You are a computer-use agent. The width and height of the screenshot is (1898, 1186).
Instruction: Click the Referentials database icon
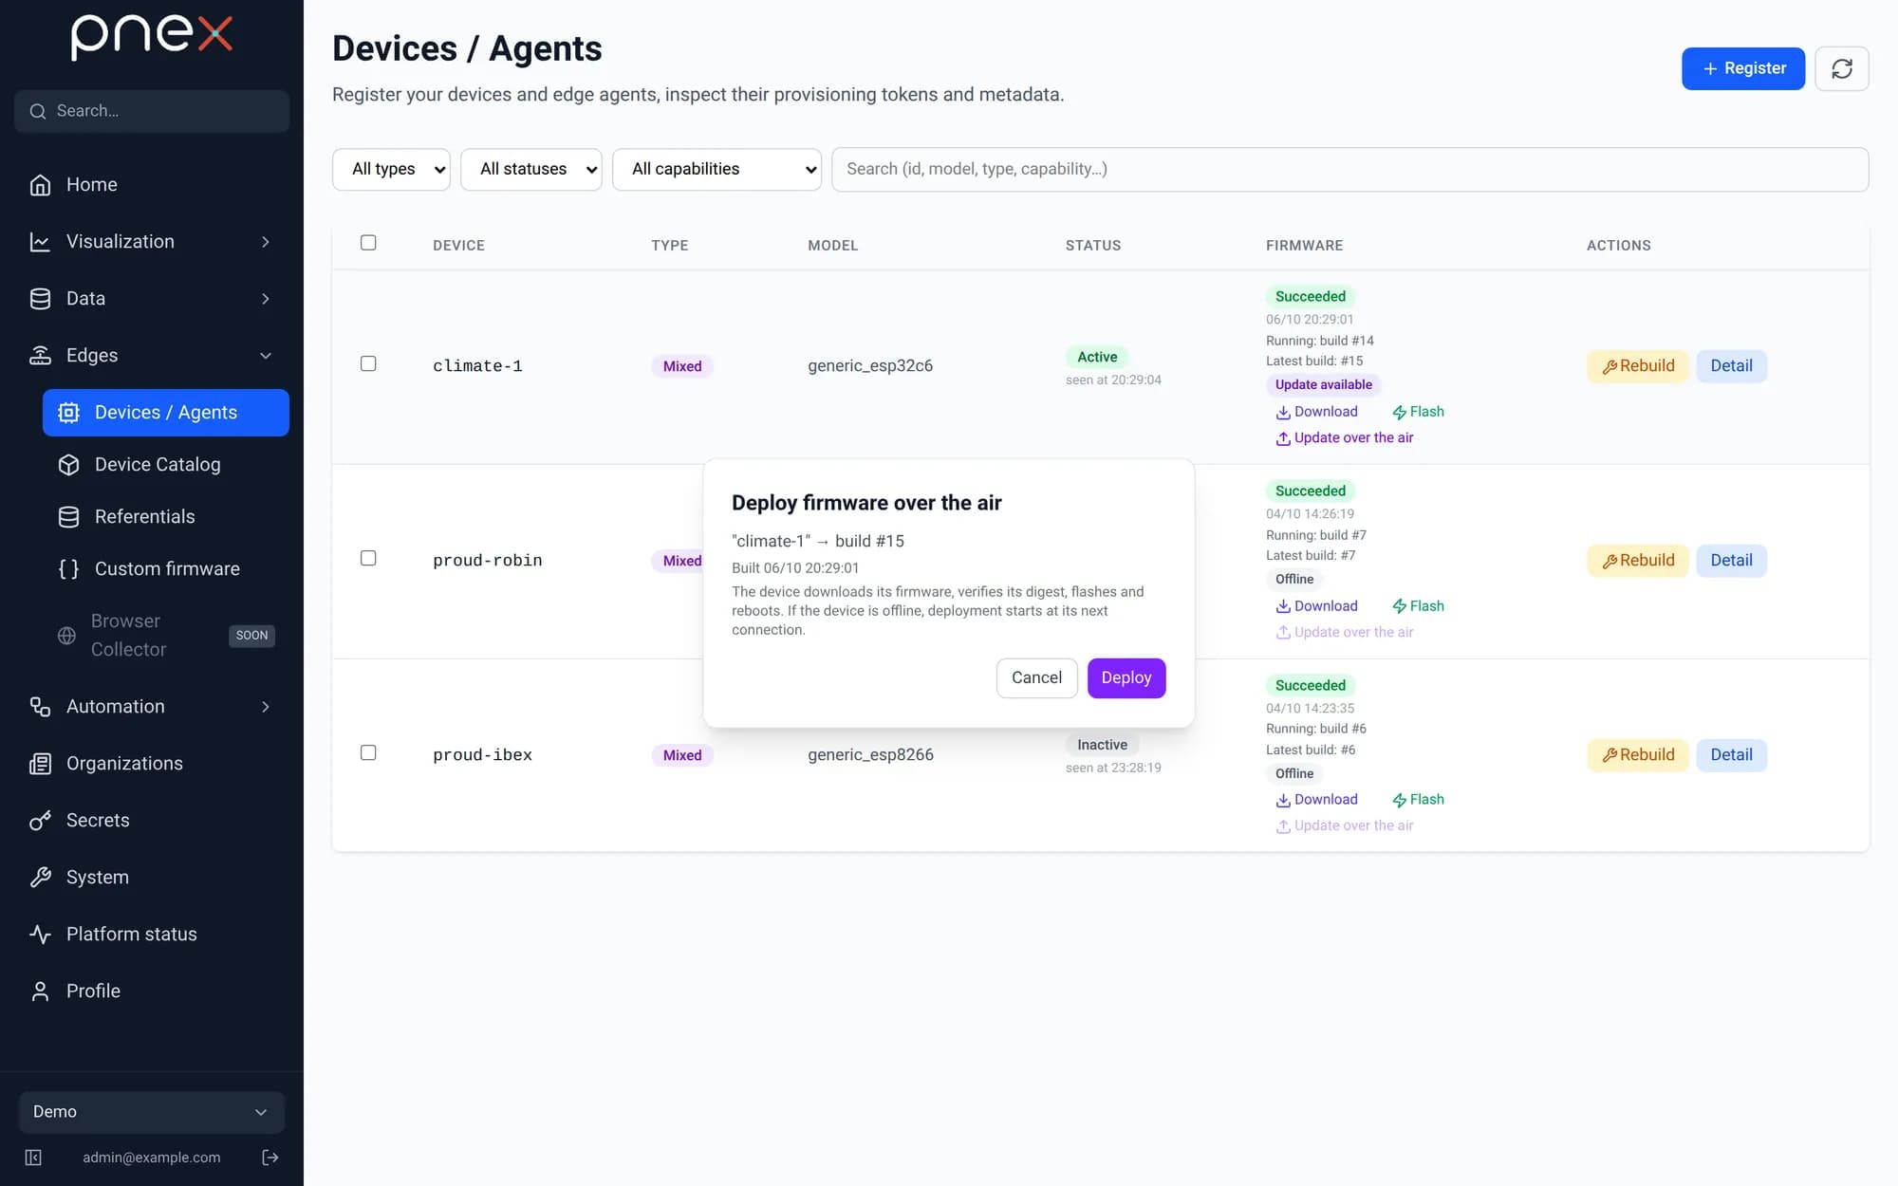pos(68,516)
